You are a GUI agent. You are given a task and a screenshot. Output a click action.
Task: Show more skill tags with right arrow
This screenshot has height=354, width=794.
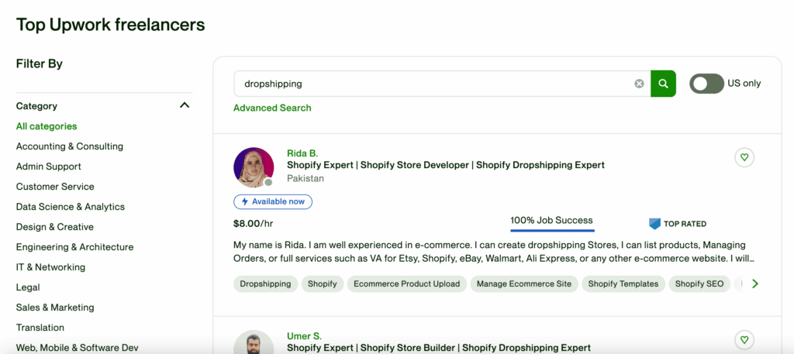coord(755,284)
